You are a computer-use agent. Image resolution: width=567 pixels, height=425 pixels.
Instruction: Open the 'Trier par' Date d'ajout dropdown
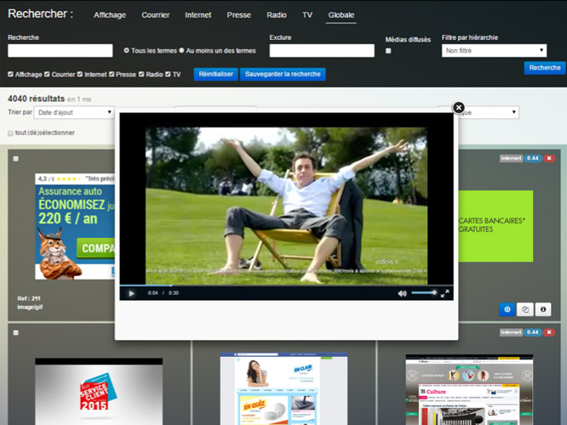74,112
